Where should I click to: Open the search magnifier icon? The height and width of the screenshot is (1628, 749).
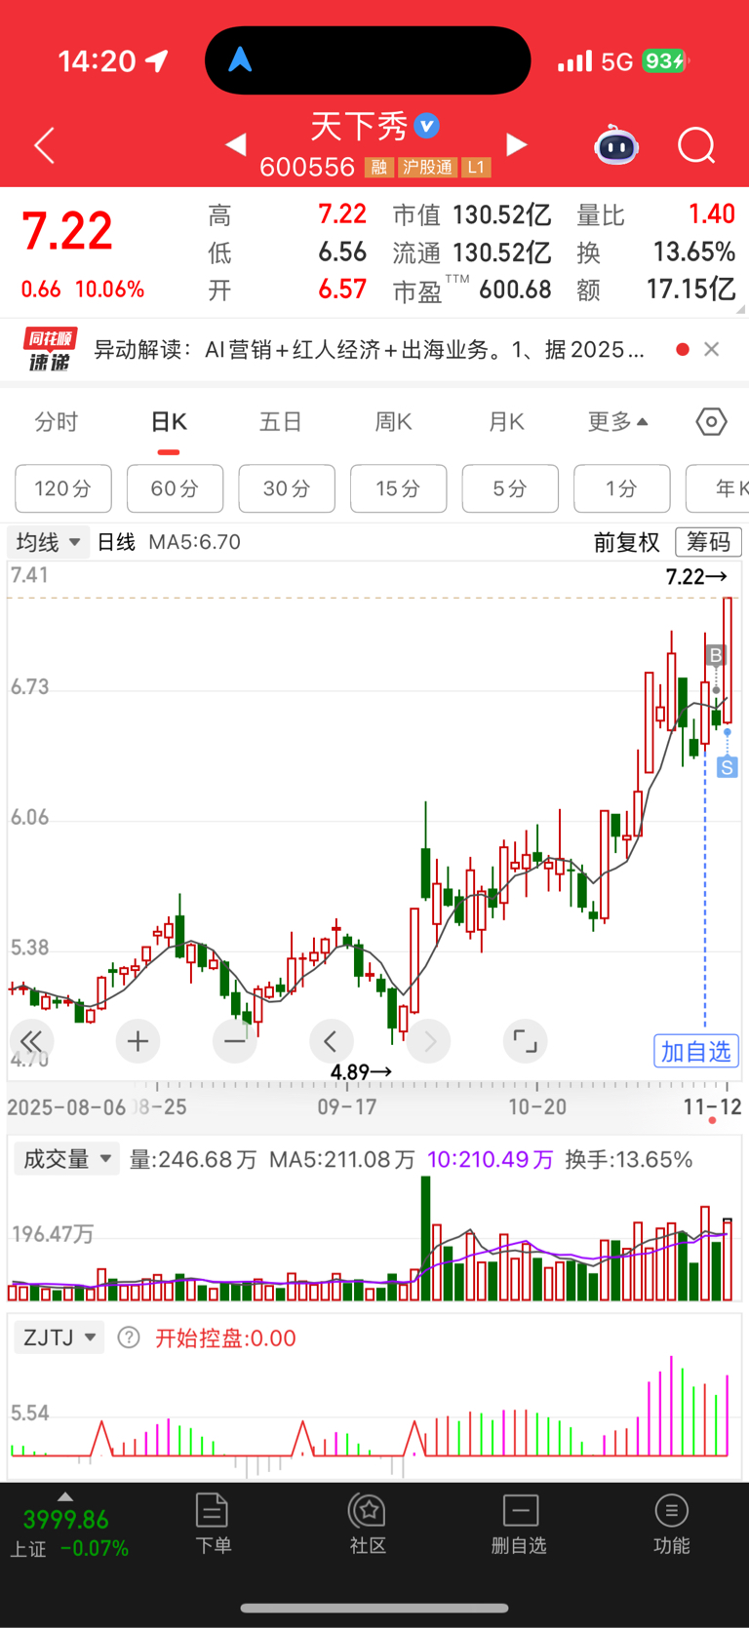[x=696, y=146]
